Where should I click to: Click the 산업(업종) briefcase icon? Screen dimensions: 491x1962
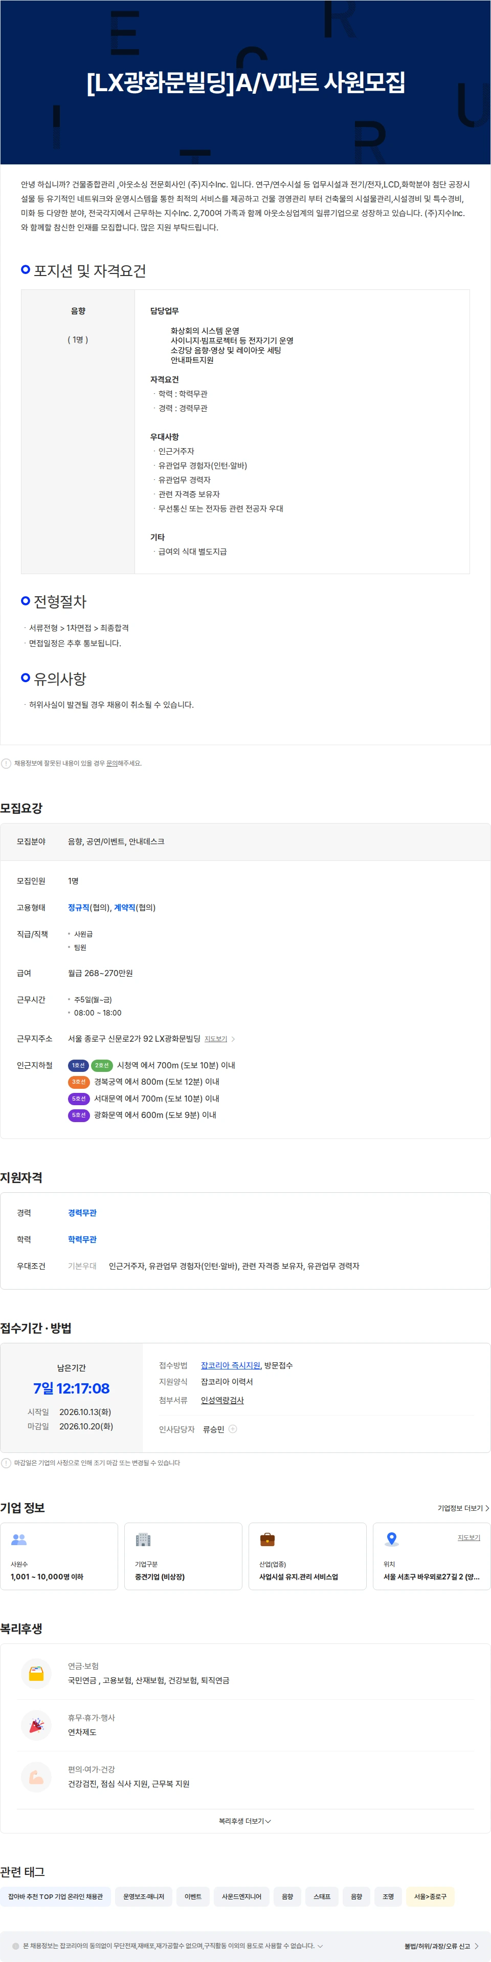click(267, 1539)
